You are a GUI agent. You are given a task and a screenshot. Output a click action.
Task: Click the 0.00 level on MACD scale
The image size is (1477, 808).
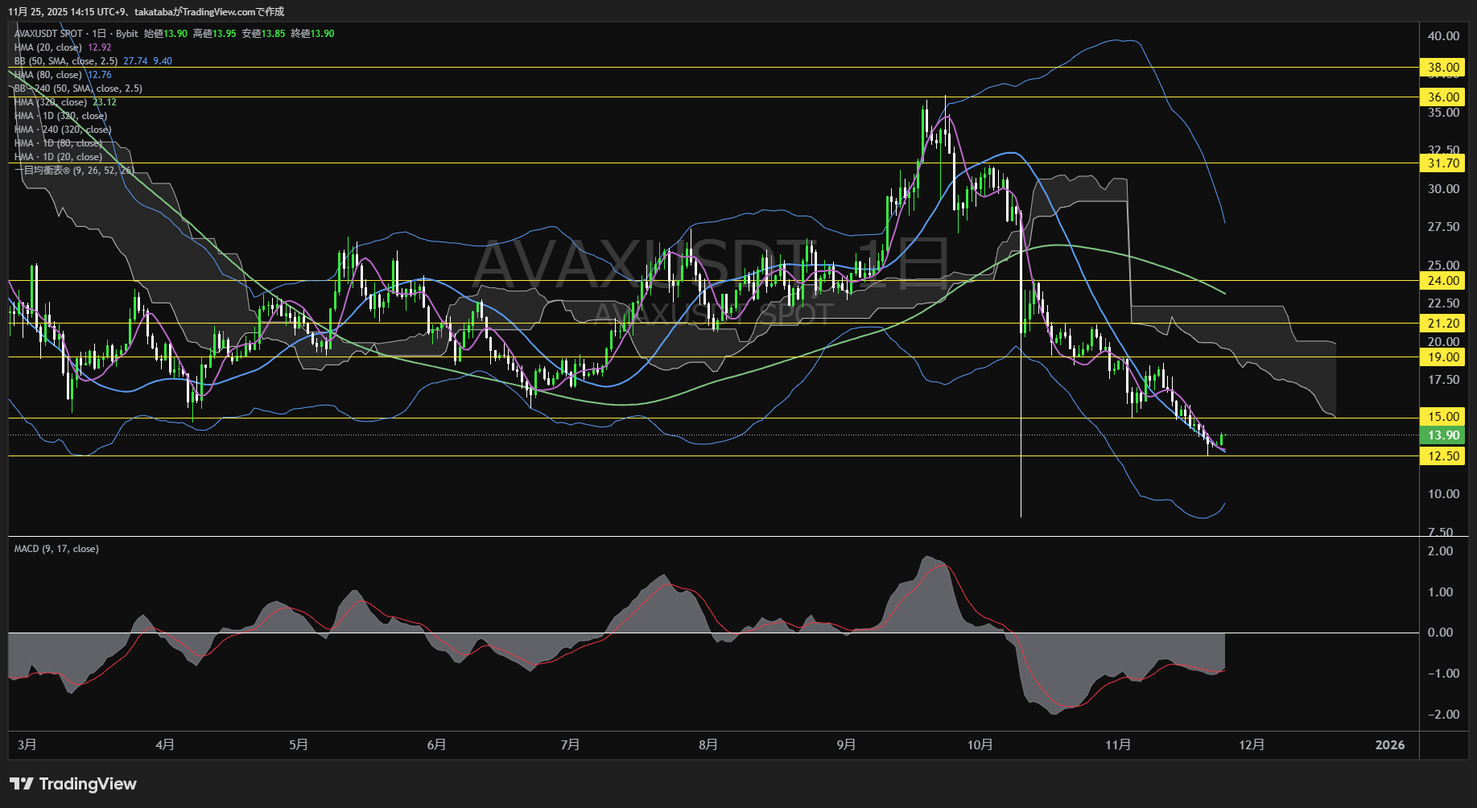(1440, 633)
